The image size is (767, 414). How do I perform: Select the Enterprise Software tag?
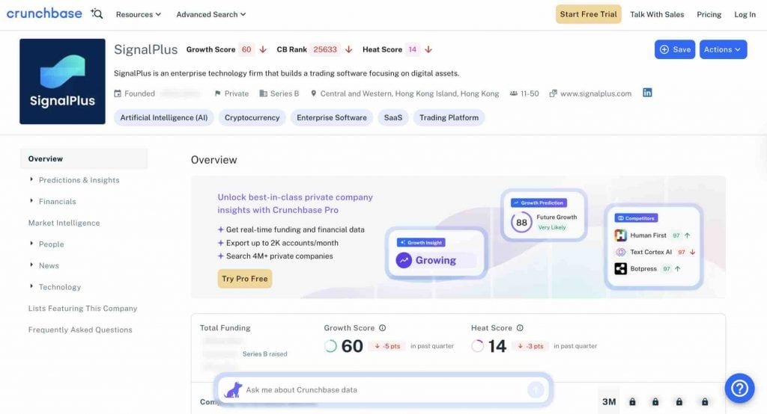(x=332, y=117)
